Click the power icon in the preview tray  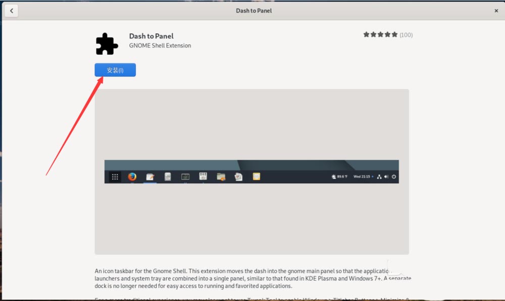pyautogui.click(x=394, y=177)
